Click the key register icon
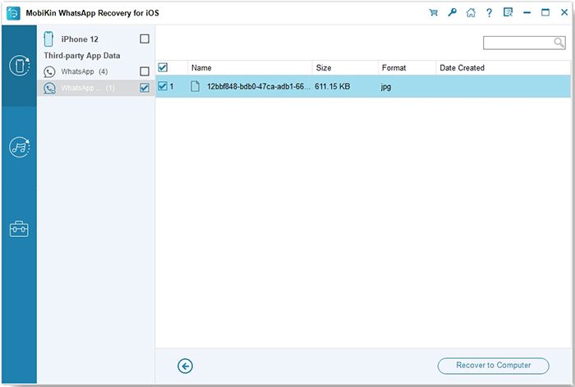The image size is (575, 387). tap(452, 12)
